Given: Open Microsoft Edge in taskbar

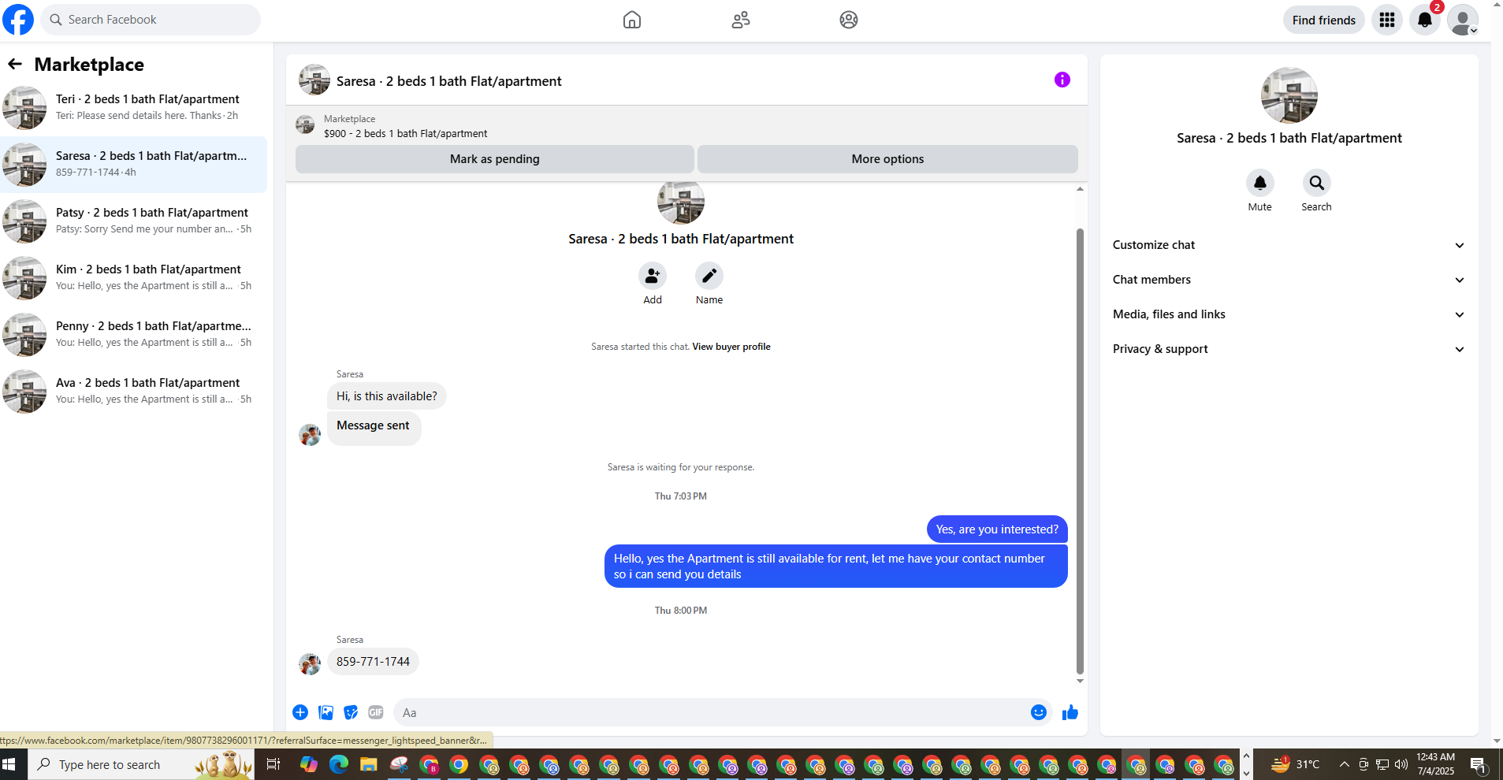Looking at the screenshot, I should 339,764.
